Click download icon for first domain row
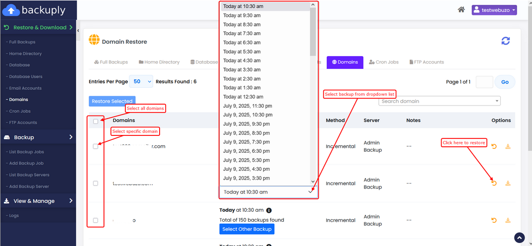 508,146
